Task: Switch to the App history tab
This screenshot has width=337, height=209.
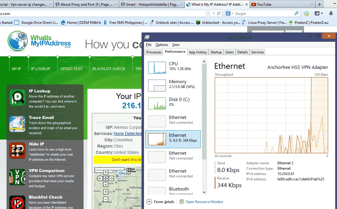Action: (x=198, y=52)
